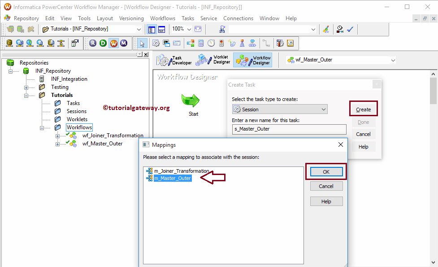Click the Timer task clock icon
The height and width of the screenshot is (267, 438).
tap(211, 44)
